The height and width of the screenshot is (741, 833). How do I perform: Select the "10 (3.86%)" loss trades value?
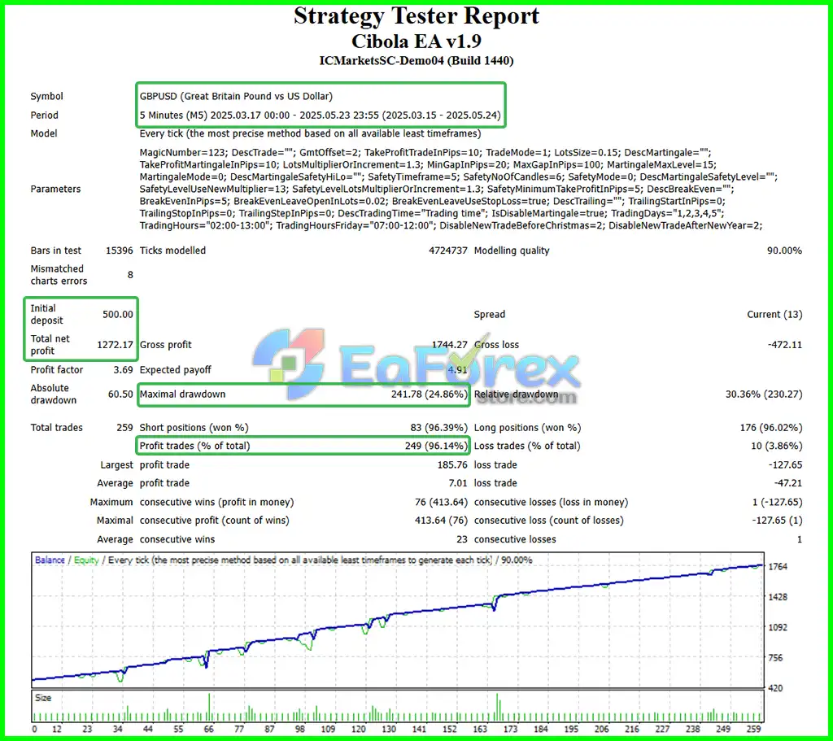(x=776, y=446)
